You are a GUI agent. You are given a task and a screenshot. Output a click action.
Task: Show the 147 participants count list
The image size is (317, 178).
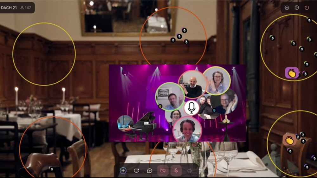pos(26,8)
